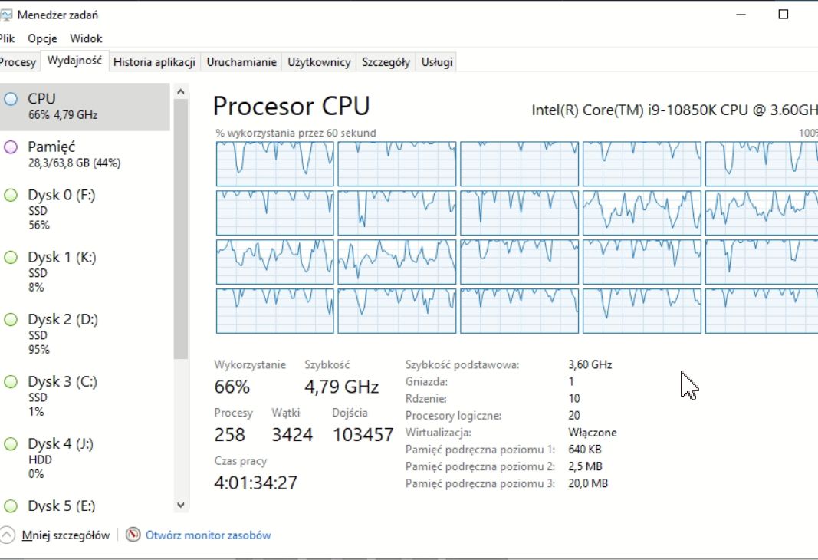Click the Dysk 1 (K:) circle icon

(x=11, y=258)
